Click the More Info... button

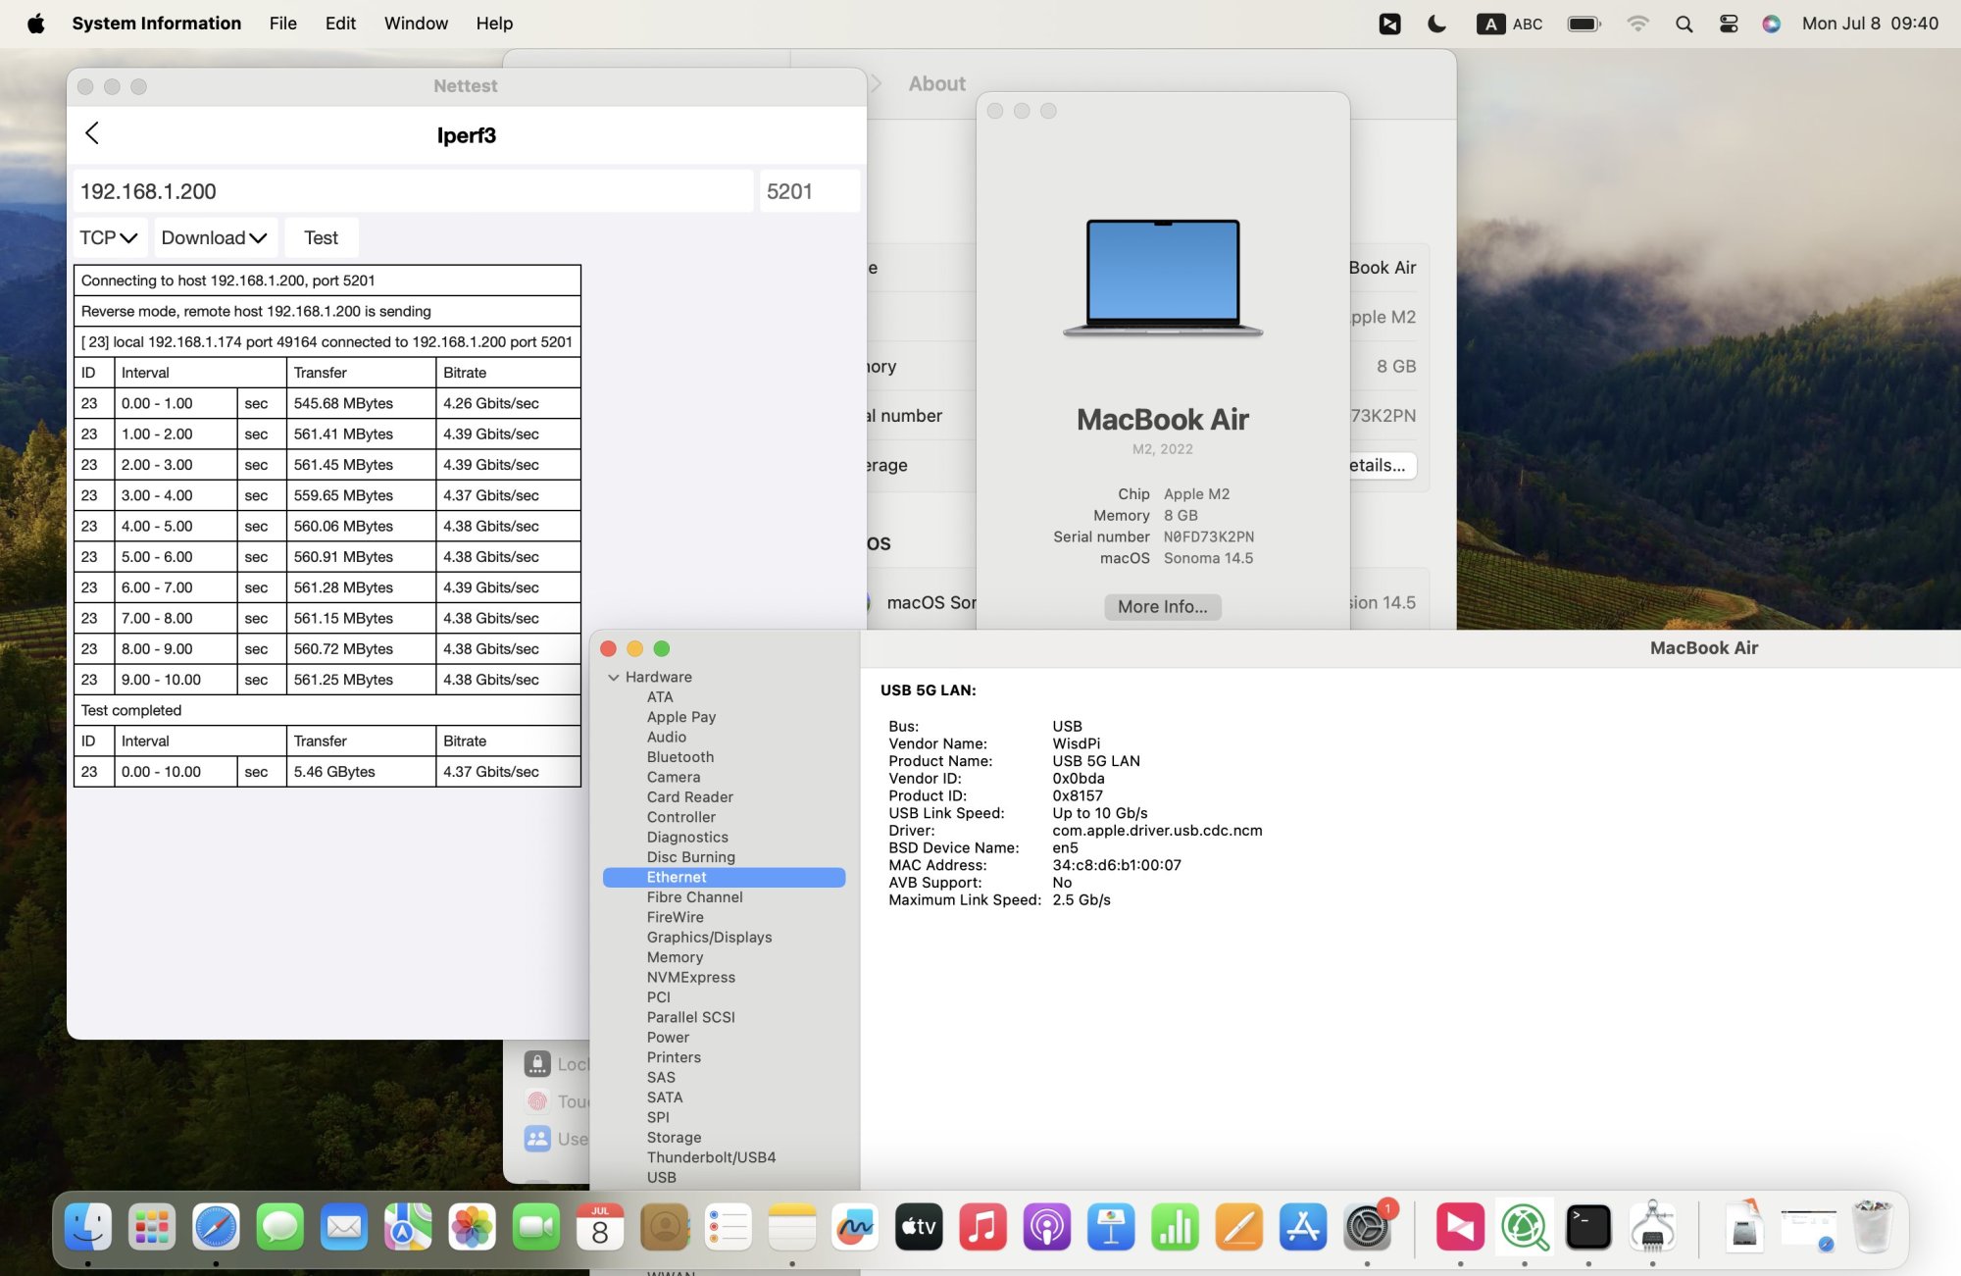(1162, 607)
